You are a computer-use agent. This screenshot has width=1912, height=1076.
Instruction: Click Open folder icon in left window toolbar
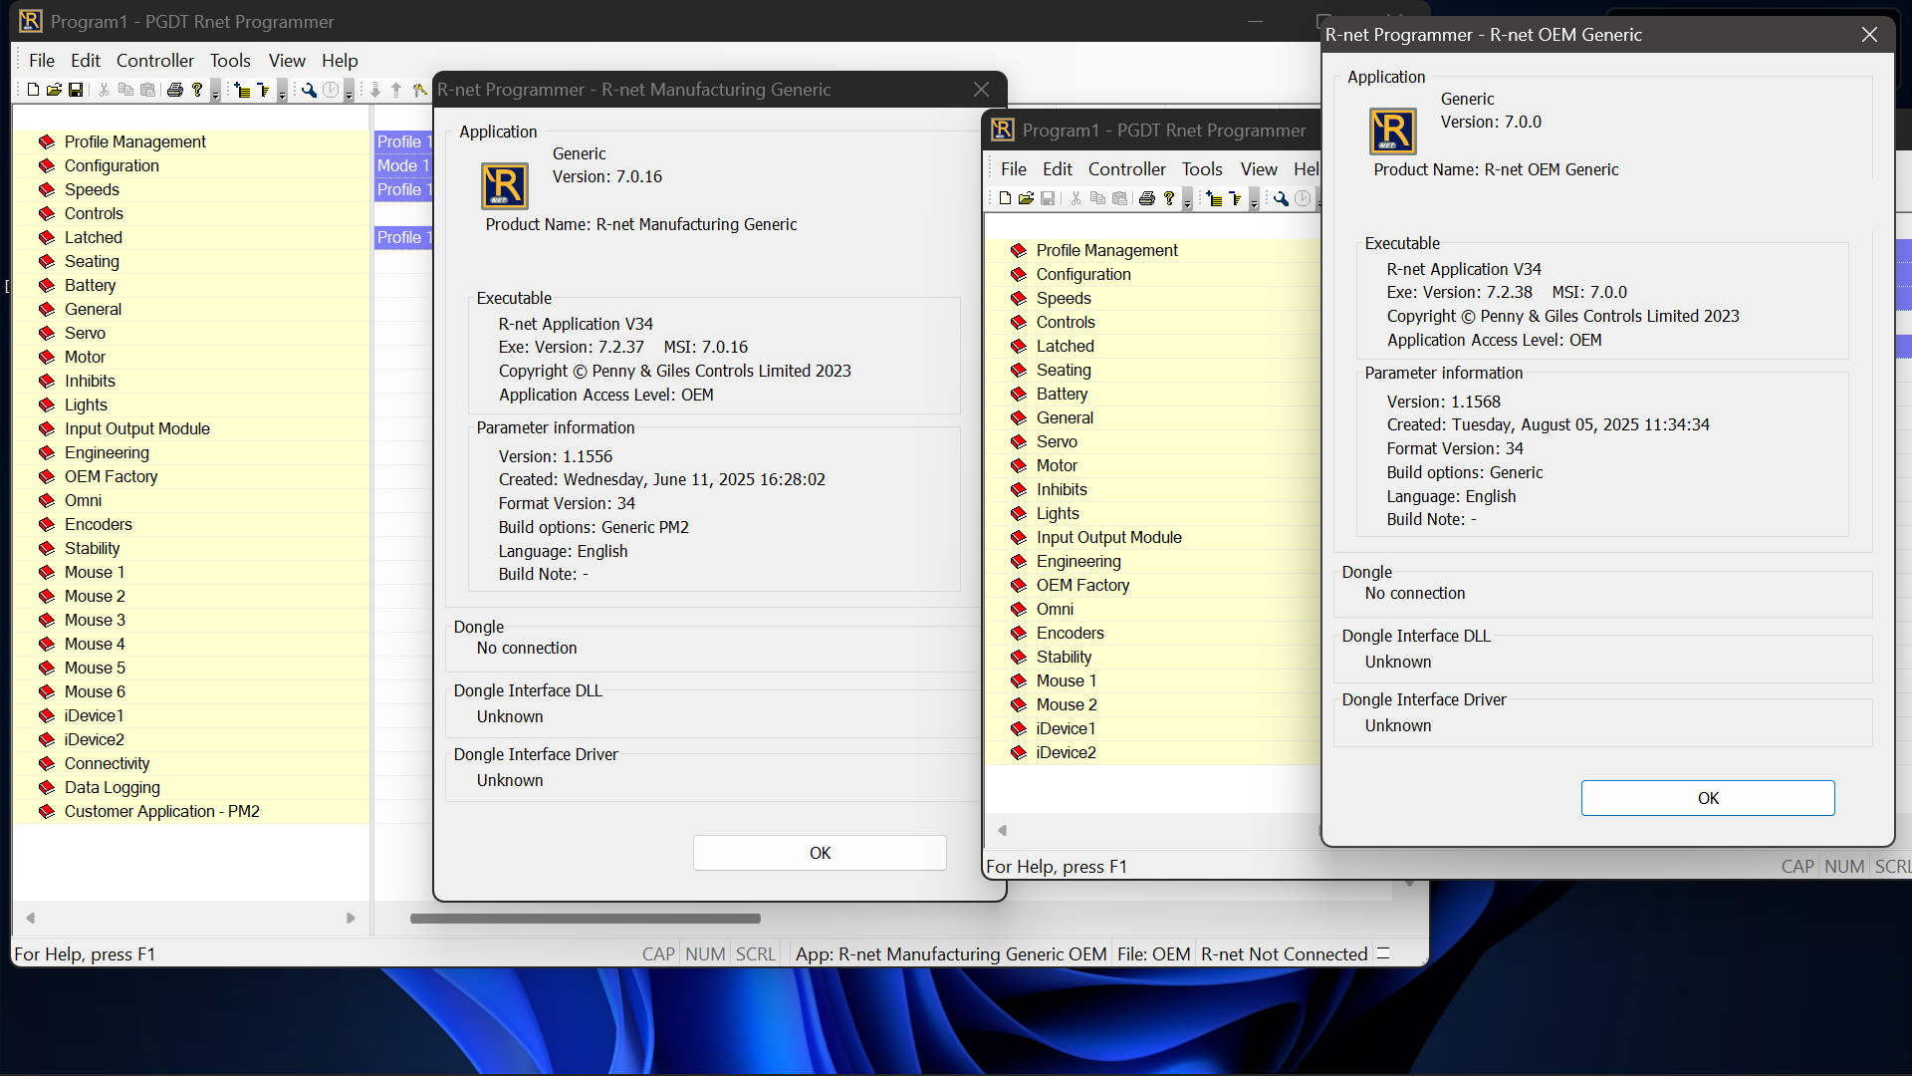tap(54, 91)
